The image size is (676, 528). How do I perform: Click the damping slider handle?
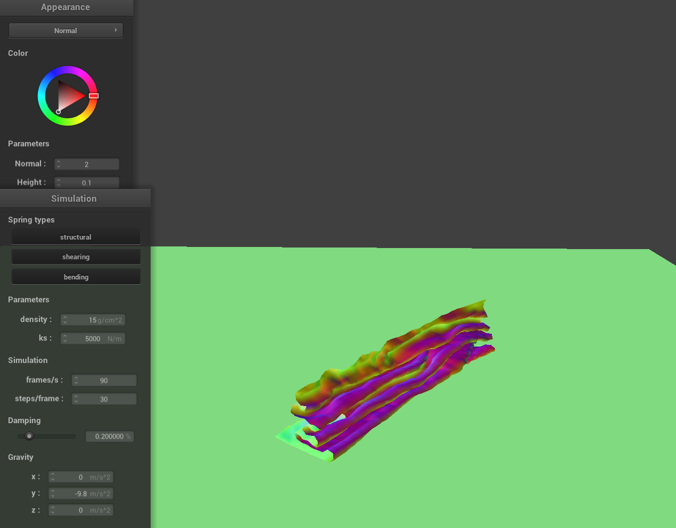click(x=29, y=436)
